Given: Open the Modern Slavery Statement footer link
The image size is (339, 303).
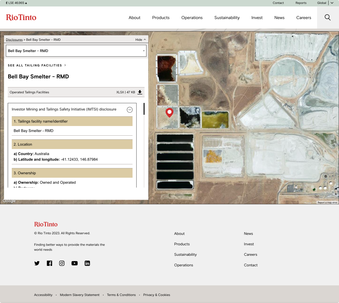Looking at the screenshot, I should [80, 295].
